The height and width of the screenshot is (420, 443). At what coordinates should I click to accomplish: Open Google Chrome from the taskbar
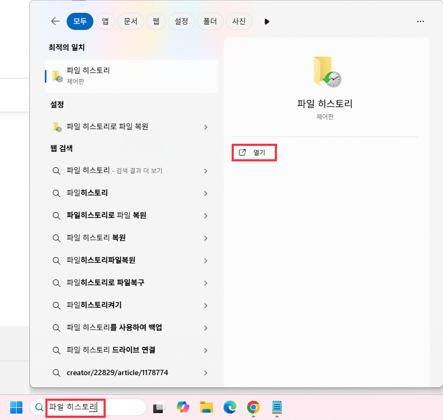pos(253,407)
